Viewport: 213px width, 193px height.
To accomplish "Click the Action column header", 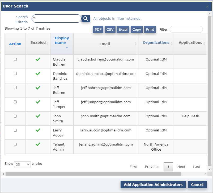I will [x=15, y=44].
